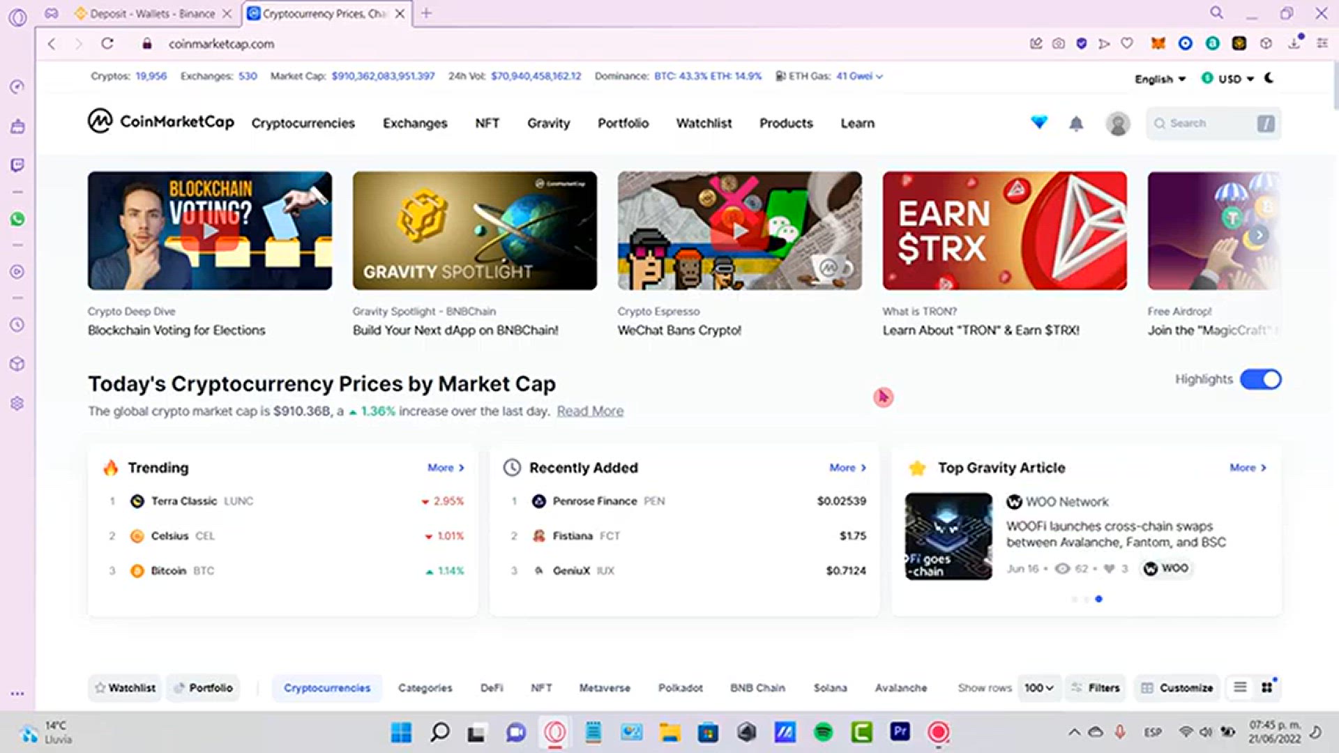Click the carousel next arrow on banners
This screenshot has height=753, width=1339.
(x=1259, y=235)
